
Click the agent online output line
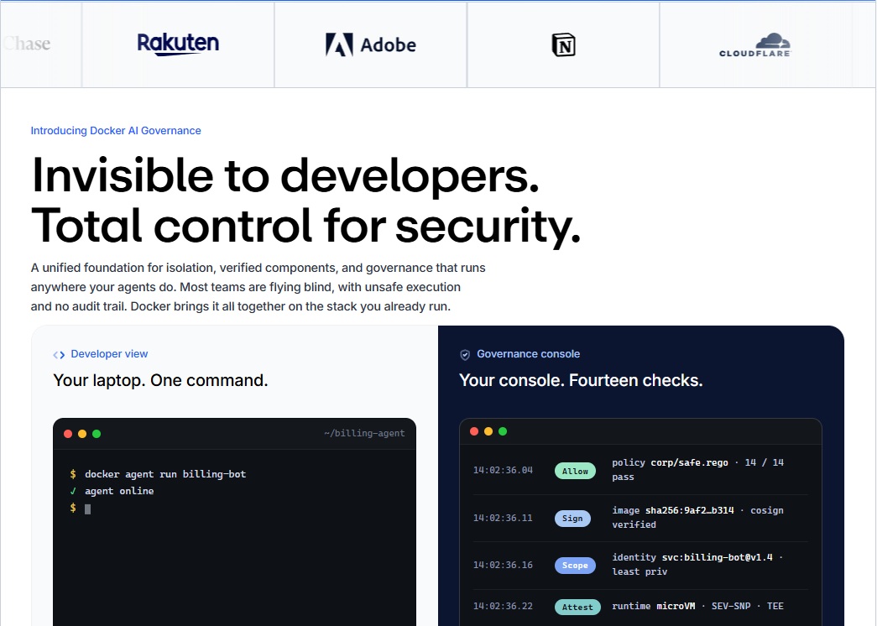(x=119, y=491)
